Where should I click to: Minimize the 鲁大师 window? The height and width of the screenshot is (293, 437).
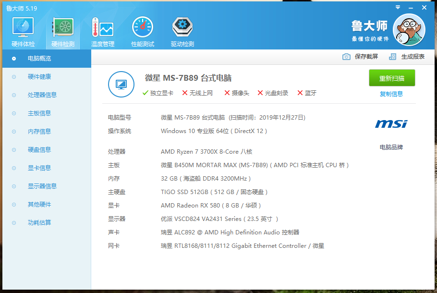411,8
